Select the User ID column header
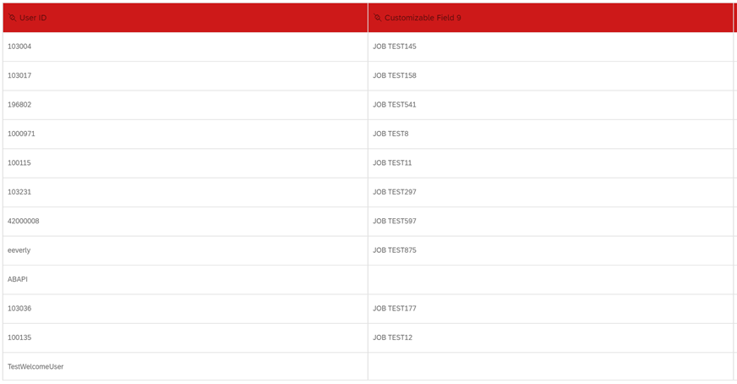The image size is (737, 384). point(185,18)
